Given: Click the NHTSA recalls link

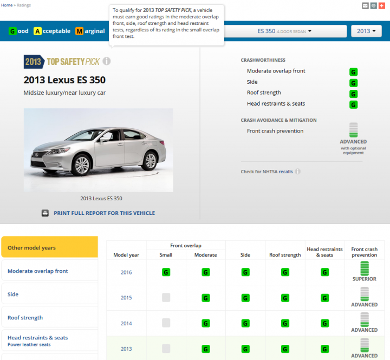Looking at the screenshot, I should 285,172.
